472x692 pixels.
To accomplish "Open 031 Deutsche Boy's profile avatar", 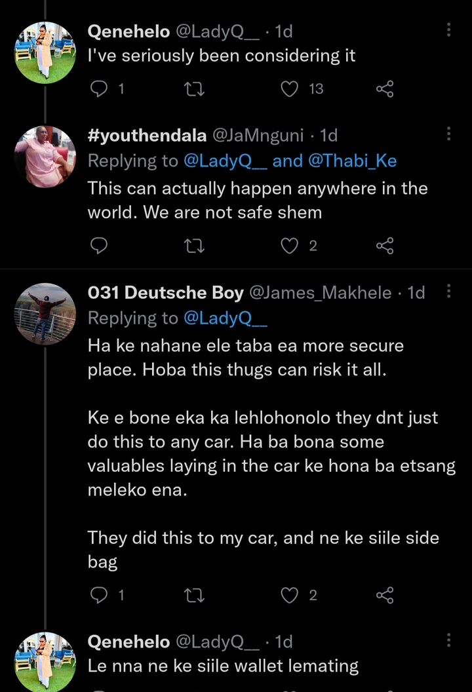I will (x=45, y=313).
